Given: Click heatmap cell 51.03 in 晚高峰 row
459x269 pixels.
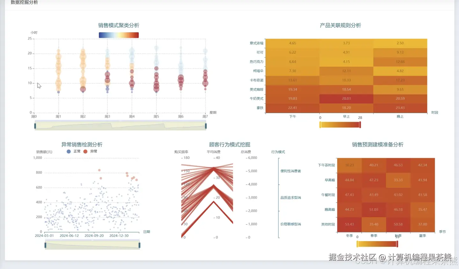Looking at the screenshot, I should [x=374, y=210].
